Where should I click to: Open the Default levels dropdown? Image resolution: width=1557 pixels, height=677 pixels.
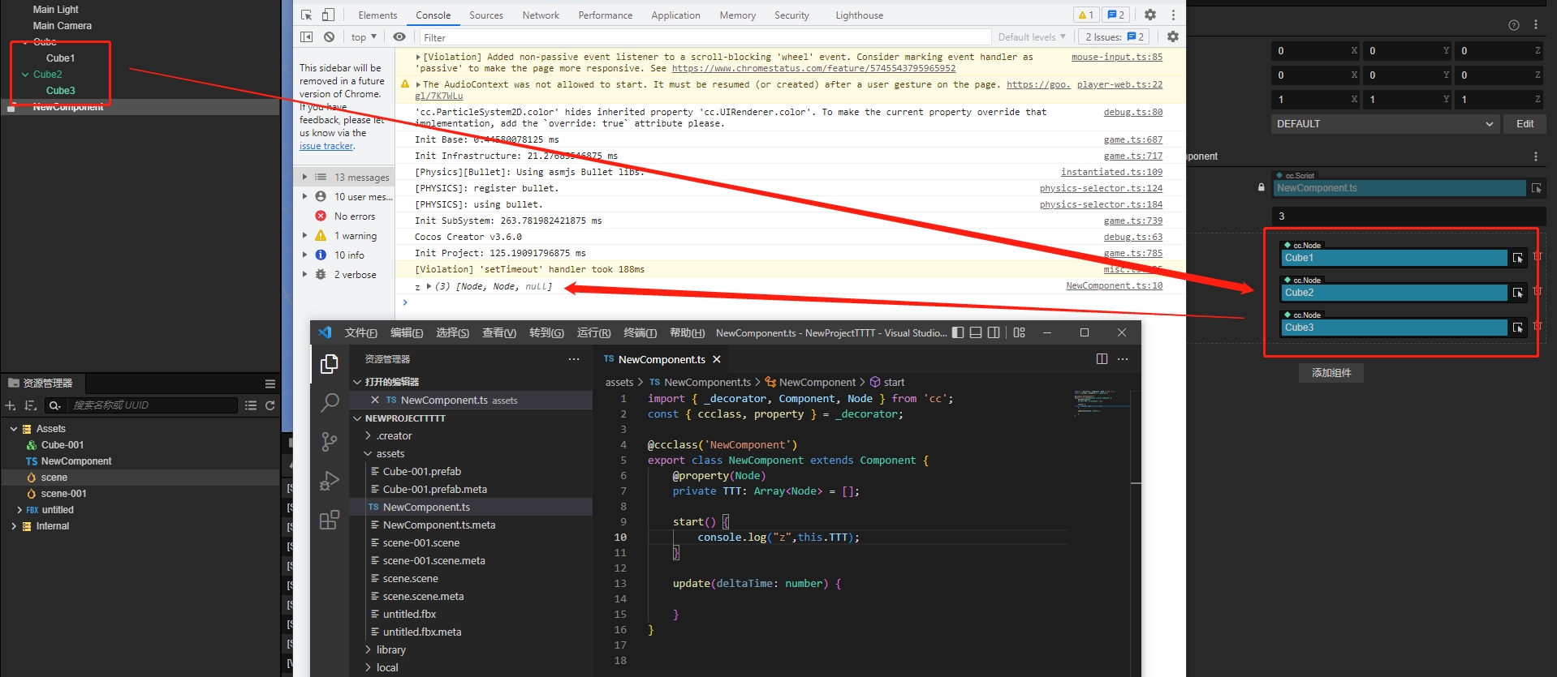tap(1032, 37)
